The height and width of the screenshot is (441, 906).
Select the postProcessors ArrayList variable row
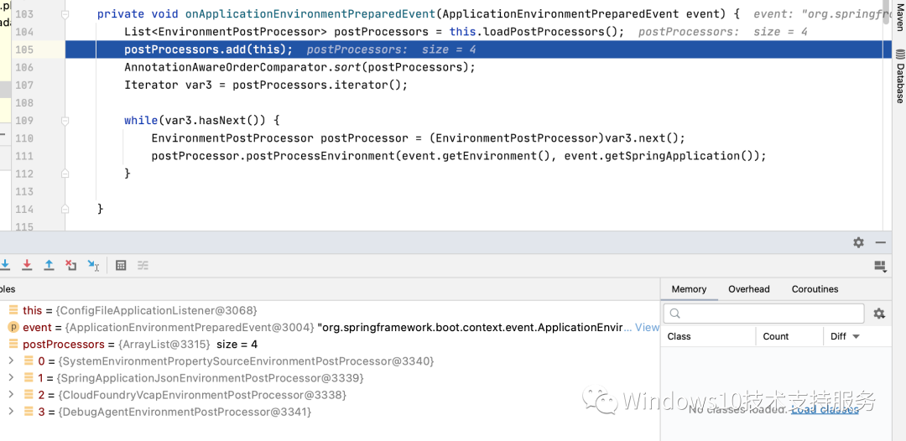point(330,345)
